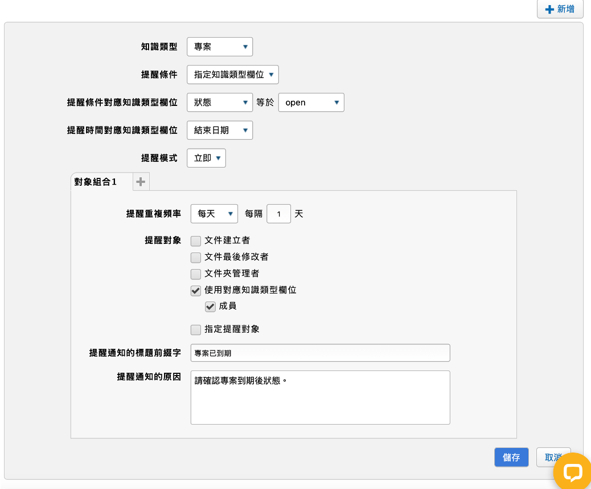Switch to the 對象組合1 tab
The image size is (591, 489).
[x=96, y=182]
